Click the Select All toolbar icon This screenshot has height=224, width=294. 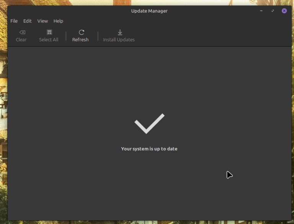[x=49, y=32]
